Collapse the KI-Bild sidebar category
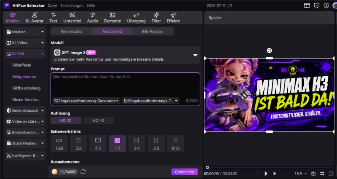Screen dimensions: 337x179 (25, 54)
